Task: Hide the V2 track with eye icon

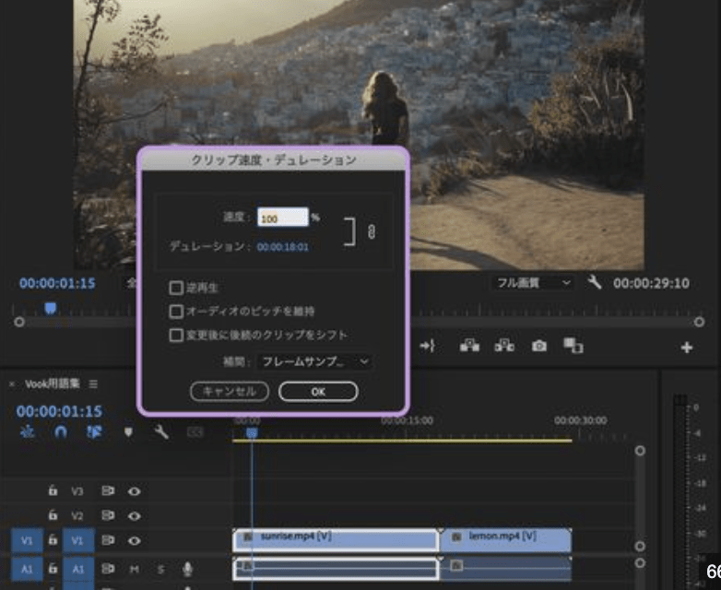Action: pos(135,515)
